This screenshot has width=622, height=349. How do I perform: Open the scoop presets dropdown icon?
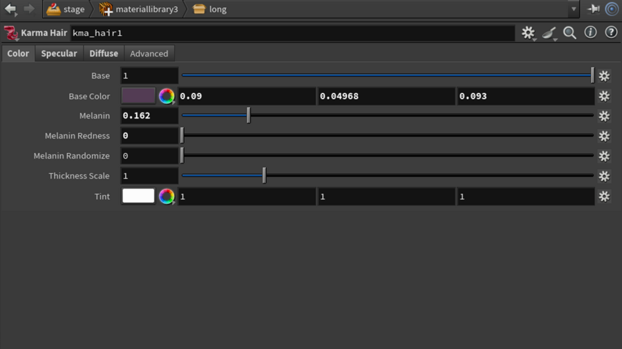click(549, 33)
